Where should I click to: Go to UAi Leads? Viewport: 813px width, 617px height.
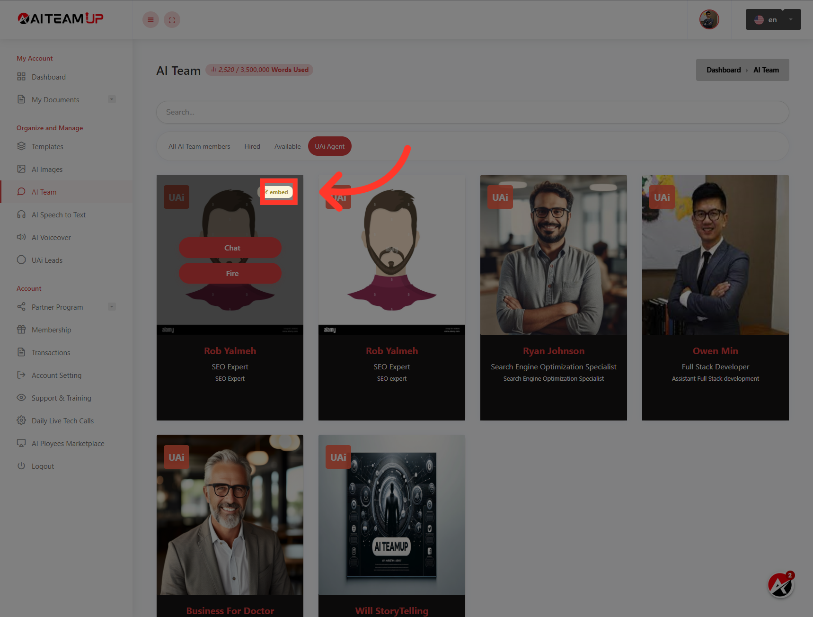click(47, 260)
